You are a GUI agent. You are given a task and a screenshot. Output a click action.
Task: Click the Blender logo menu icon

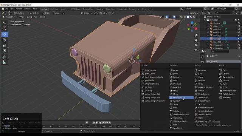[x=3, y=9]
